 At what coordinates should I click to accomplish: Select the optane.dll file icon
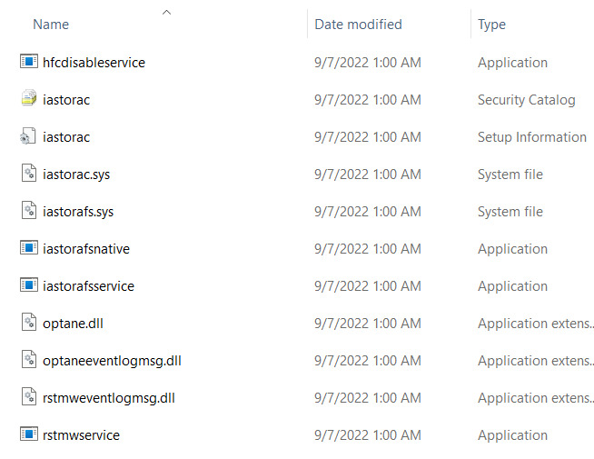[28, 323]
